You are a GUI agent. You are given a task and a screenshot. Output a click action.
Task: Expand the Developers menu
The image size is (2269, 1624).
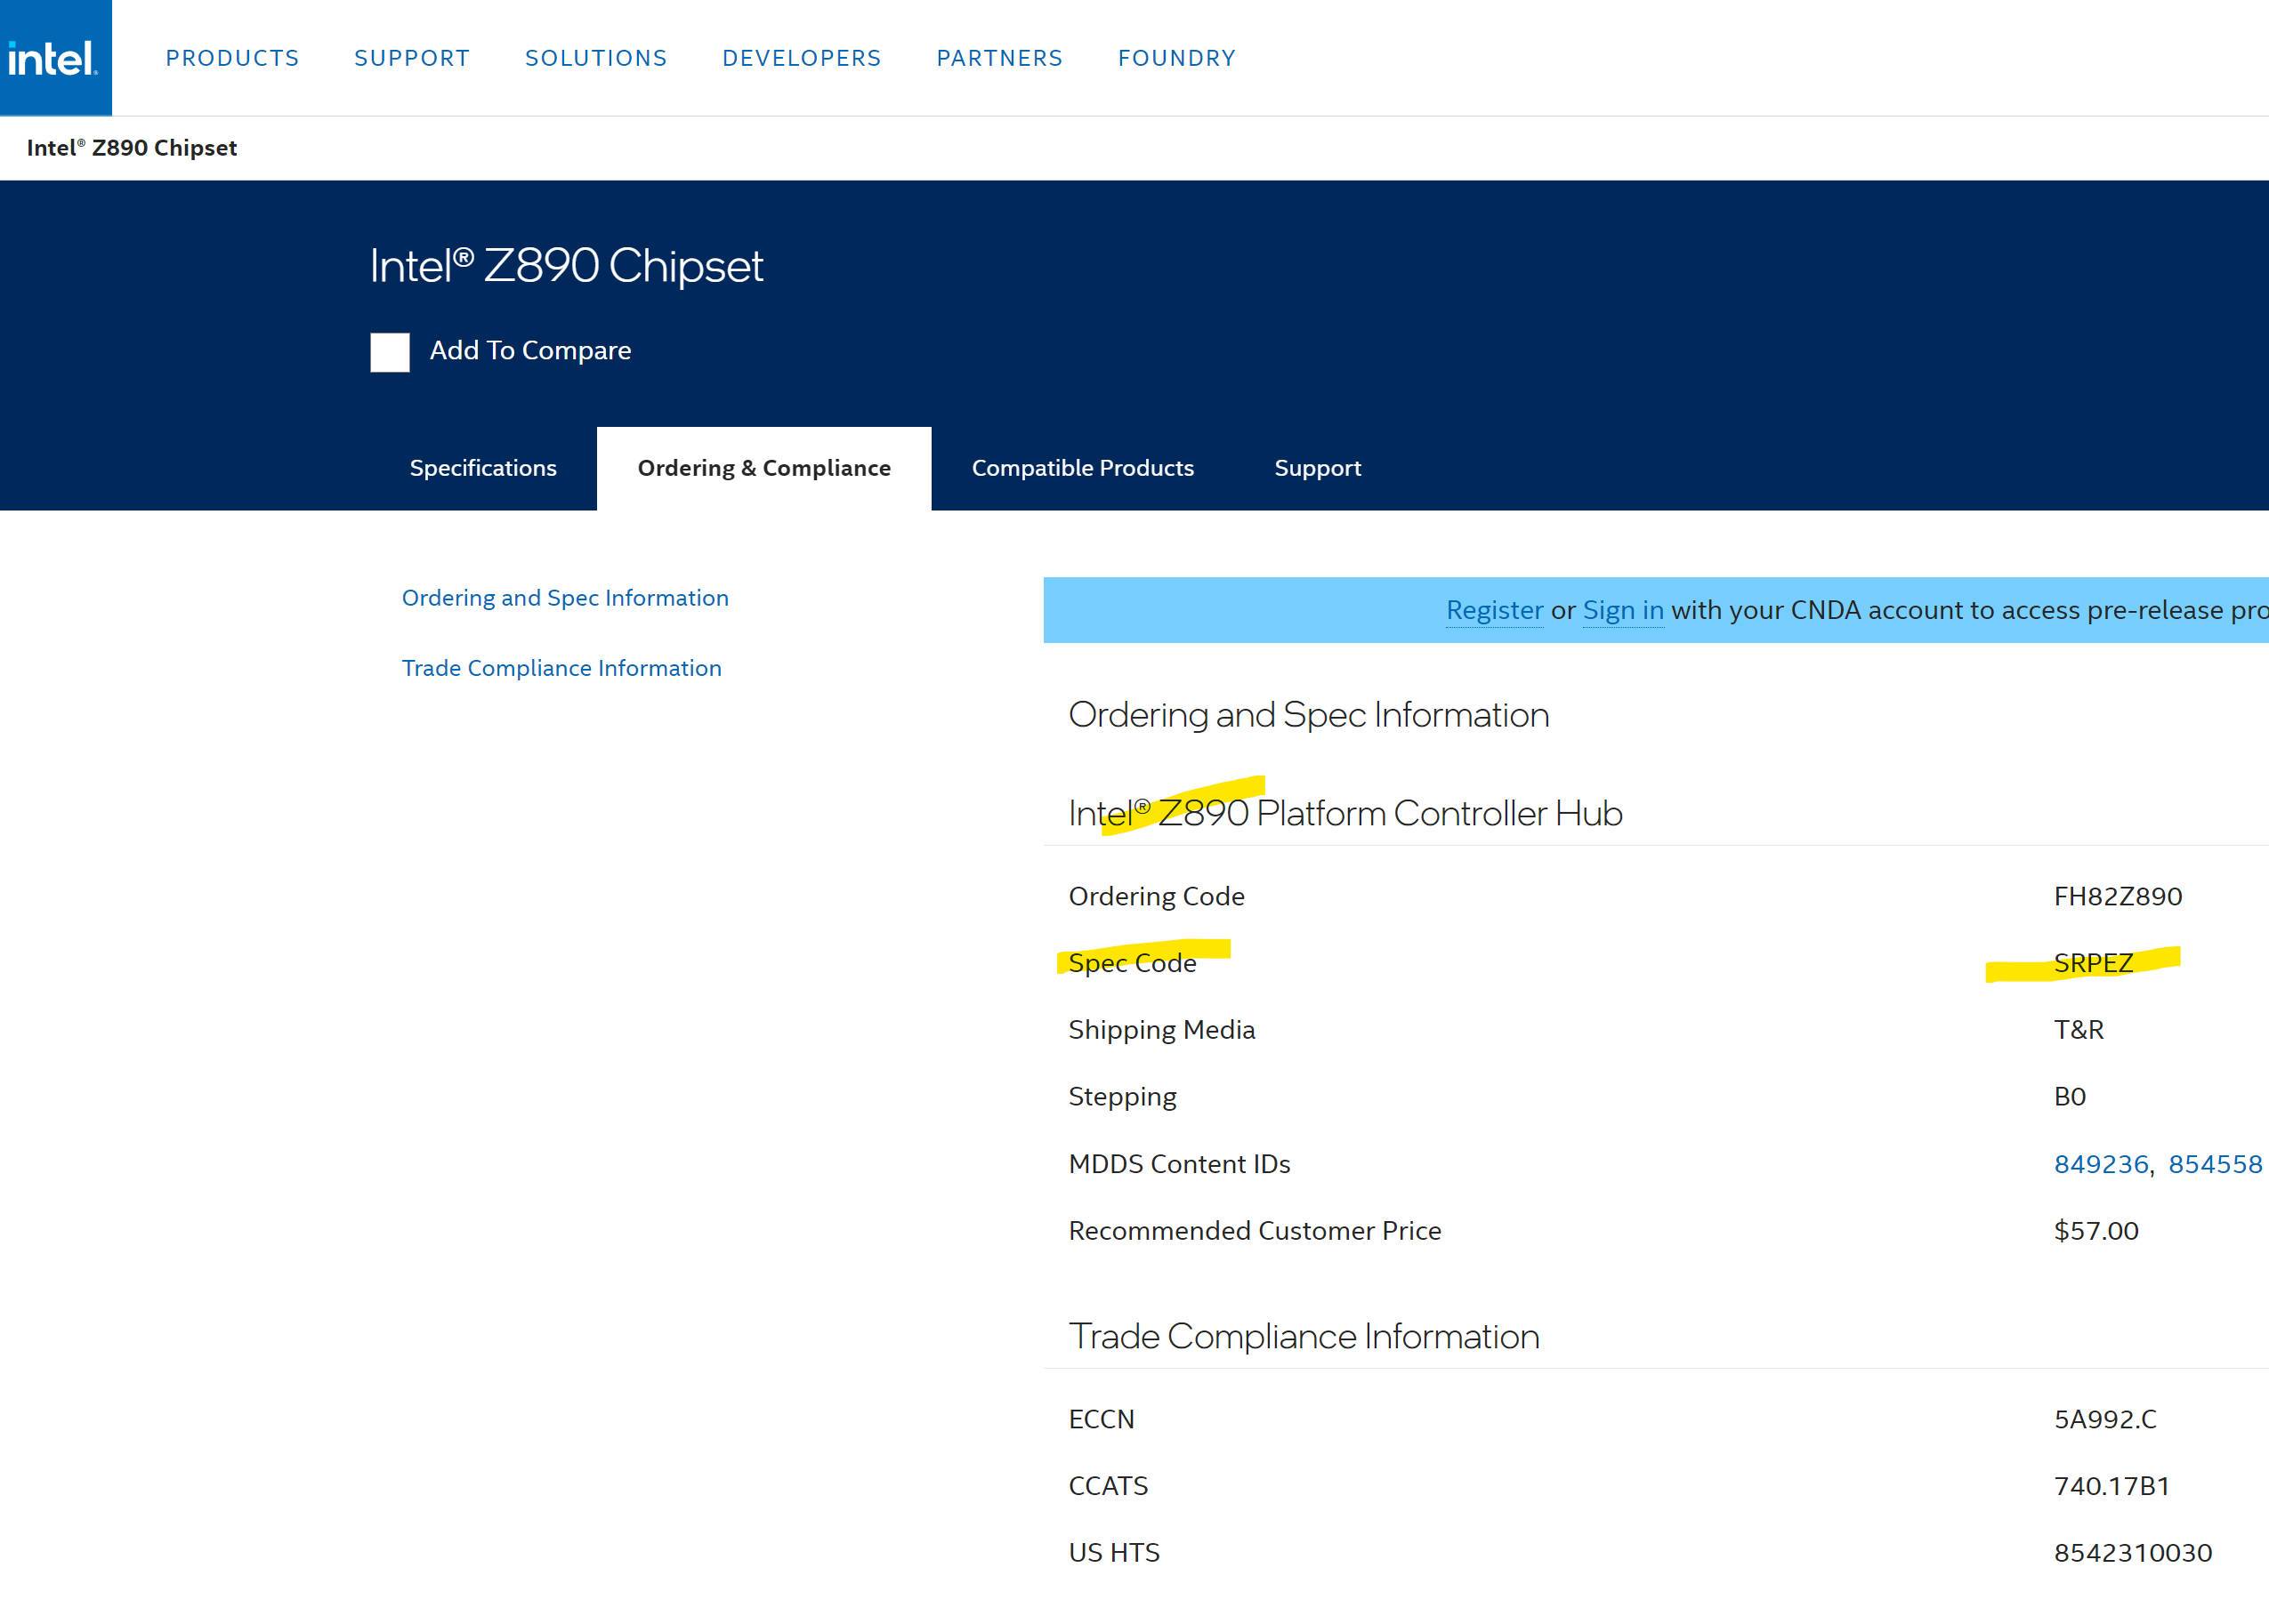tap(802, 58)
